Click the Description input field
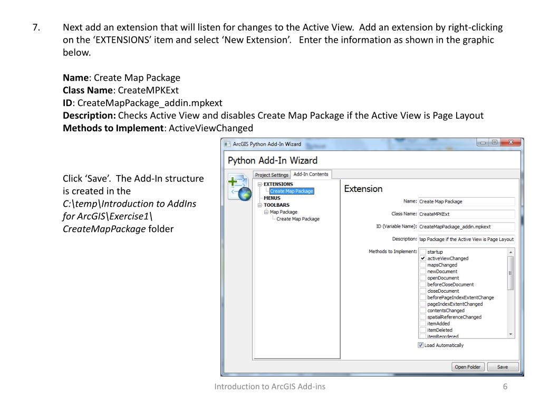The image size is (540, 405). pos(467,239)
